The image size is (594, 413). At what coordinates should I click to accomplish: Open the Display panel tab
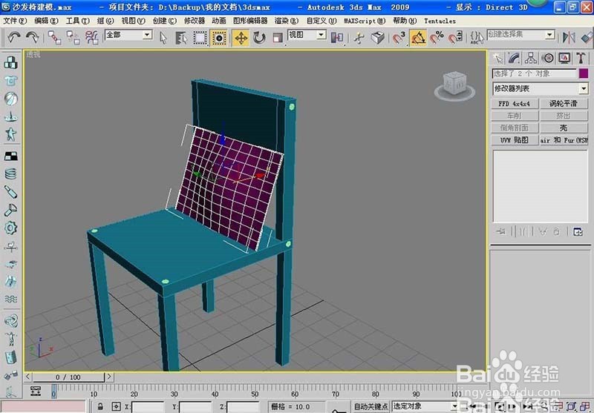click(x=564, y=58)
